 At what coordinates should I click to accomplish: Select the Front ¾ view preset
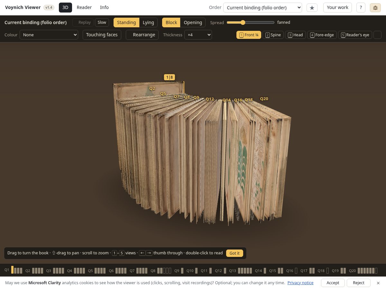click(x=249, y=35)
